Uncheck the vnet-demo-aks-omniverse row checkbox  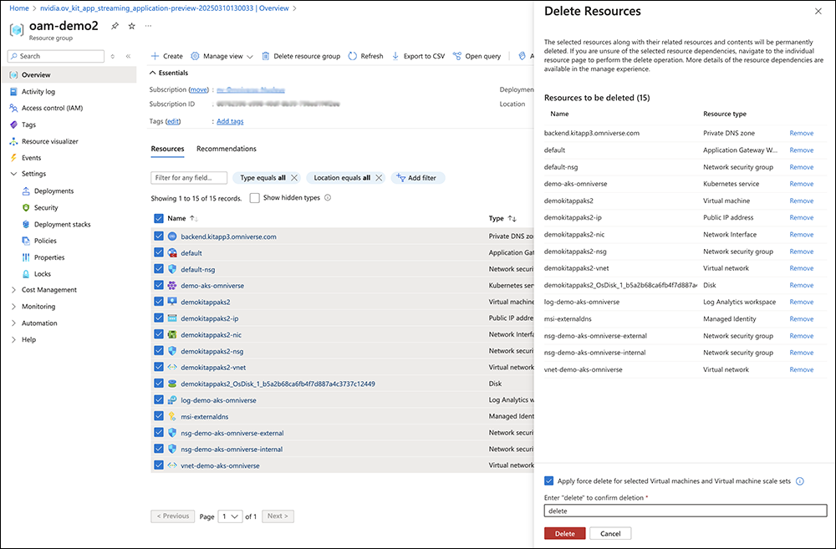[x=158, y=465]
